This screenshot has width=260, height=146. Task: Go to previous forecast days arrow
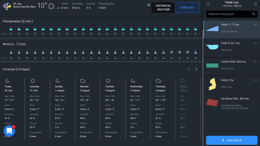point(189,69)
